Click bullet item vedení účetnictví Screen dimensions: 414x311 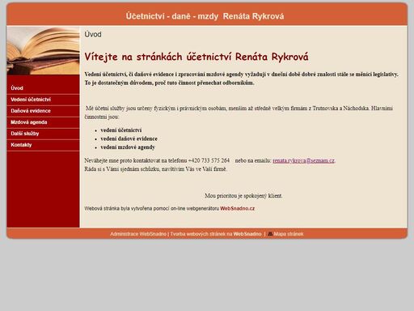point(121,130)
